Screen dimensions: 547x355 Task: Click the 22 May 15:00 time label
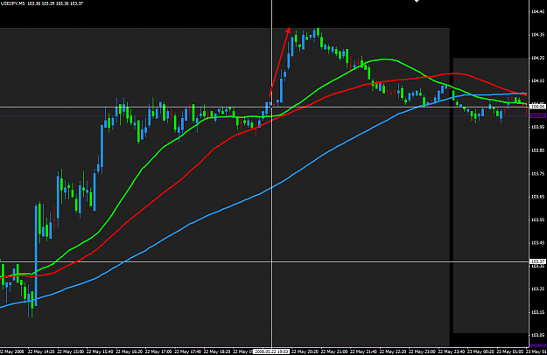coord(70,352)
